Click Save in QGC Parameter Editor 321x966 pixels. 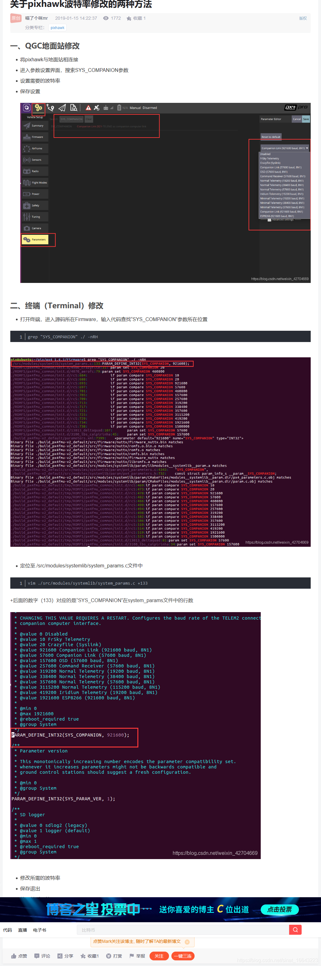coord(306,119)
